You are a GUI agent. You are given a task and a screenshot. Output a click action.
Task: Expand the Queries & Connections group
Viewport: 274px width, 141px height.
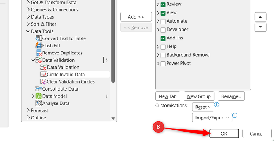[28, 9]
